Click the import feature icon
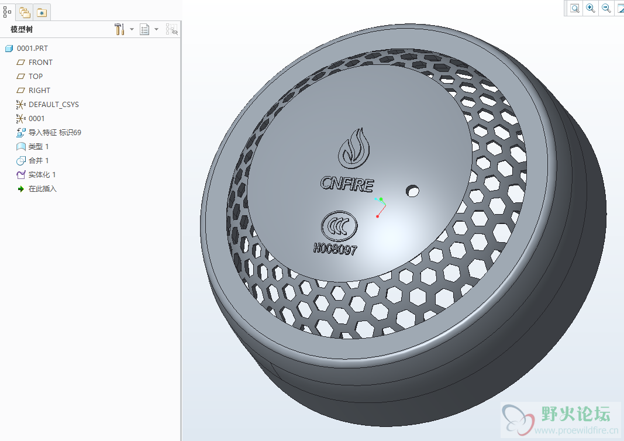Image resolution: width=624 pixels, height=441 pixels. click(20, 133)
